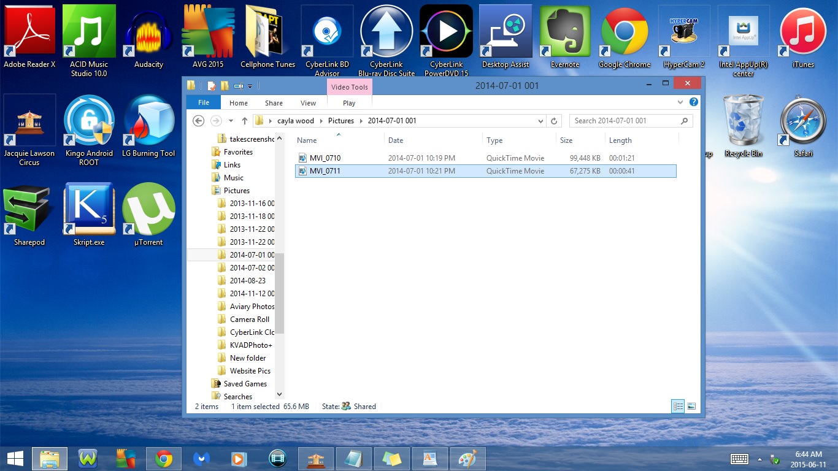The height and width of the screenshot is (471, 838).
Task: Open Windows Media Player from taskbar
Action: click(238, 458)
